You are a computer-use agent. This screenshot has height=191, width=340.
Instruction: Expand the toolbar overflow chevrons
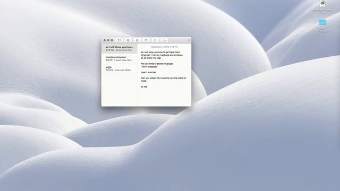pos(189,40)
